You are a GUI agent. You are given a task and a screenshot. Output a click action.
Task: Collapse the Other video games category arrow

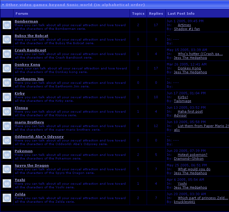[x=3, y=5]
